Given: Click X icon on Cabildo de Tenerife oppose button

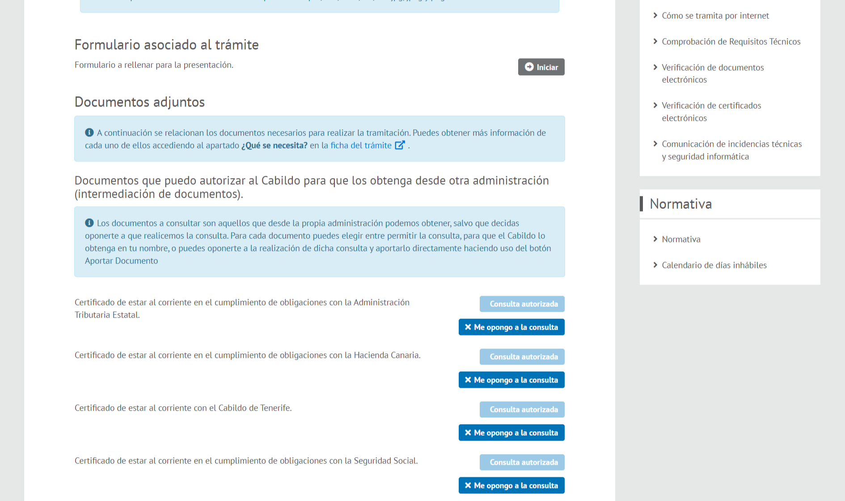Looking at the screenshot, I should tap(468, 433).
